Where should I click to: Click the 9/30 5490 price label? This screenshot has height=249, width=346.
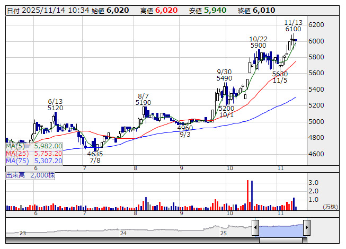click(x=224, y=75)
